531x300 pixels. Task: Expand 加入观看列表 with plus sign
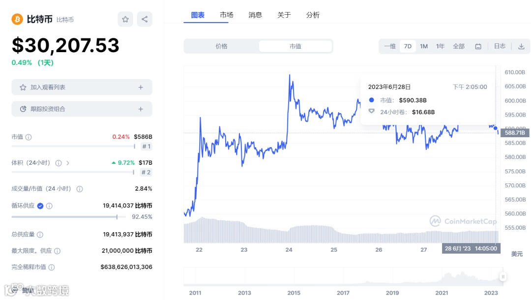tap(141, 87)
